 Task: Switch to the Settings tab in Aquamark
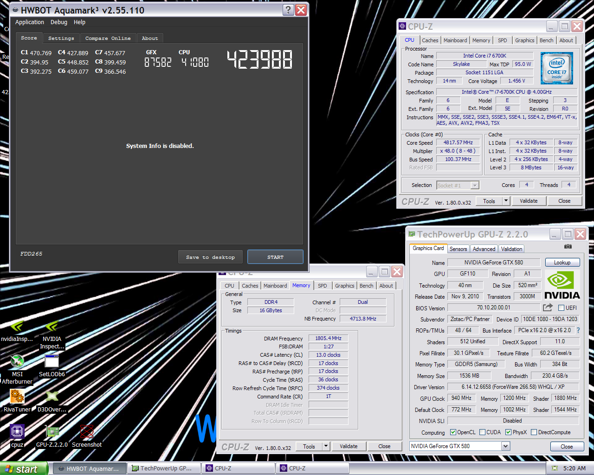61,39
